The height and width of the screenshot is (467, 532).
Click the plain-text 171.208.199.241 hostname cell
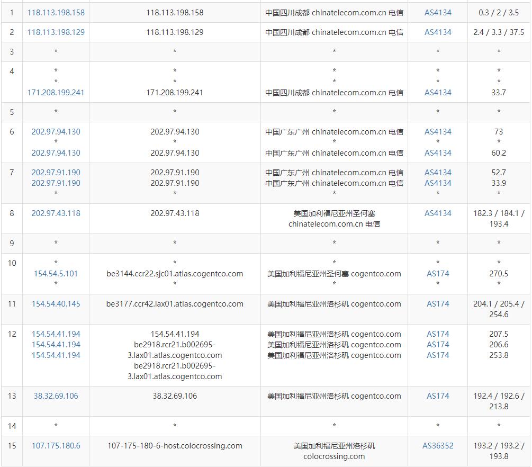pos(175,93)
